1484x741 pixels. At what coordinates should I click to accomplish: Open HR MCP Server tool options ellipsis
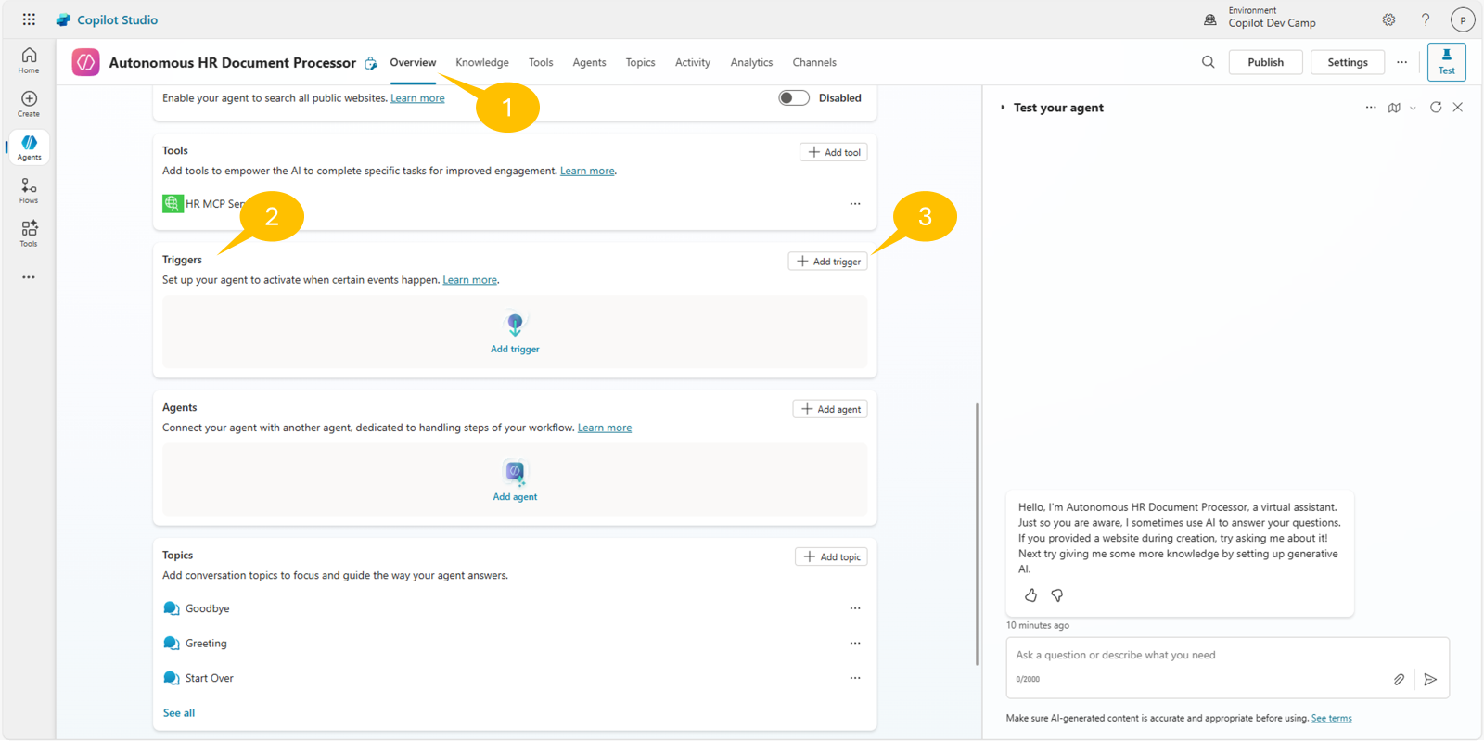click(855, 204)
